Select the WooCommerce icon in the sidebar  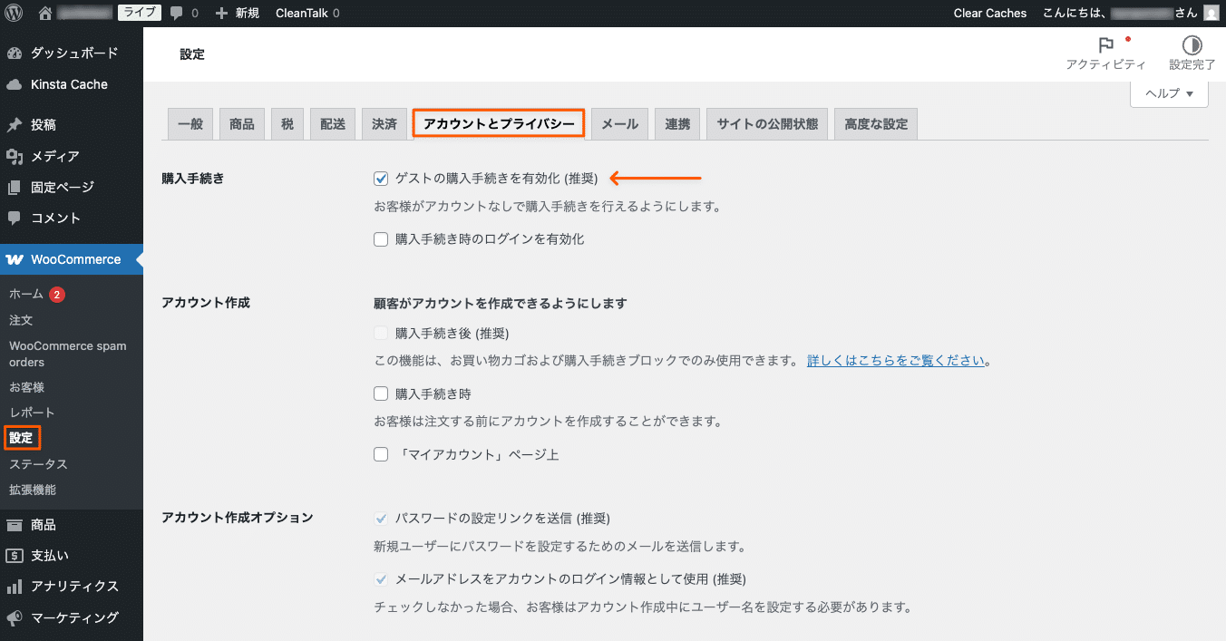coord(16,259)
